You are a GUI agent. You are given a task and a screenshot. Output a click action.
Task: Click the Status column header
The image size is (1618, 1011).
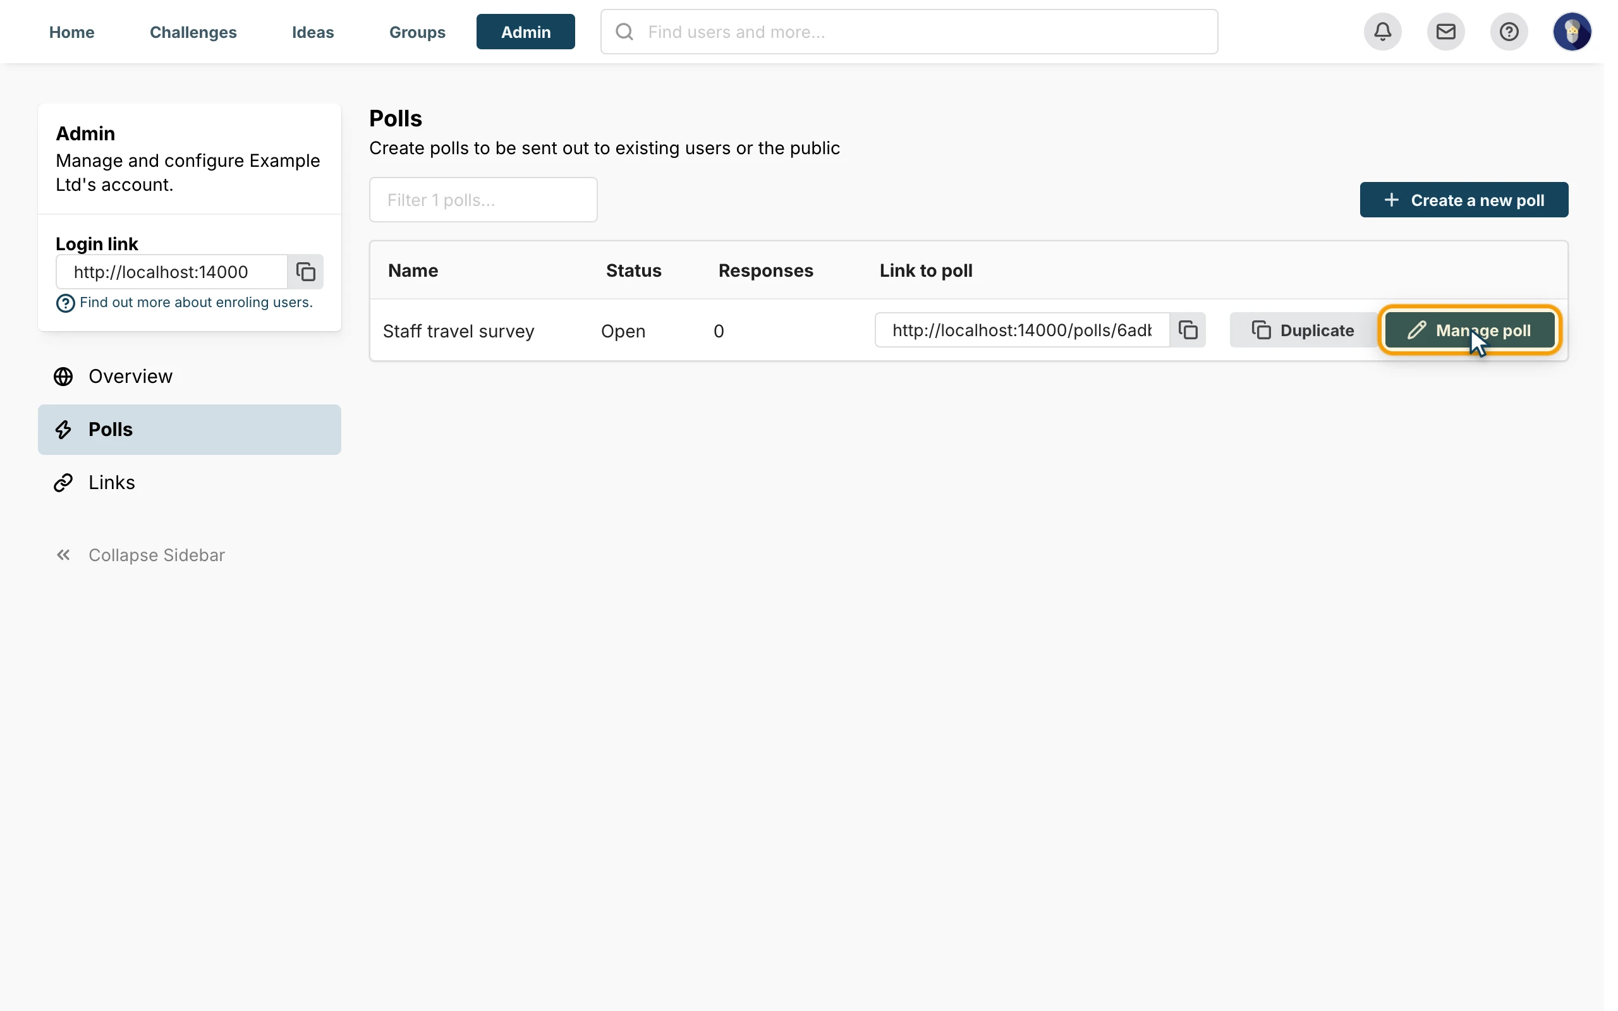pos(634,270)
